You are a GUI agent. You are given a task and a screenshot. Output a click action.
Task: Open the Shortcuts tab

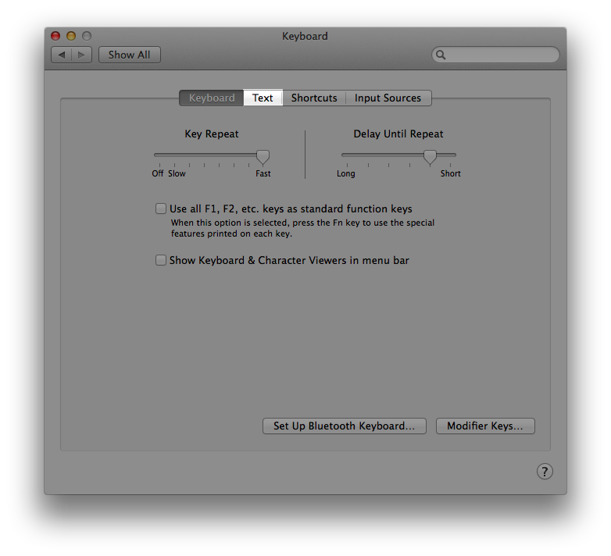pos(314,98)
